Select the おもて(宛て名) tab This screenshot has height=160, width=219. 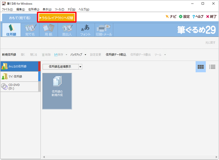click(20, 18)
